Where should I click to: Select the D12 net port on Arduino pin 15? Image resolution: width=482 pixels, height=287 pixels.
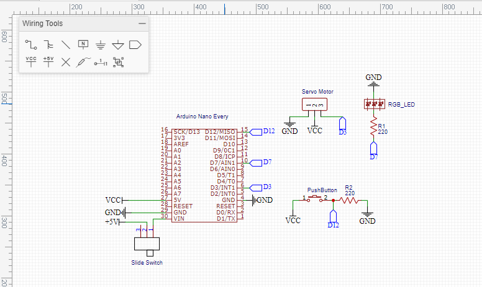tap(256, 132)
